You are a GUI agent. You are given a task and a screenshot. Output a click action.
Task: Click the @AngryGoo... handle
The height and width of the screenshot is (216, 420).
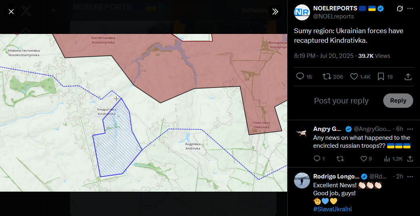372,129
